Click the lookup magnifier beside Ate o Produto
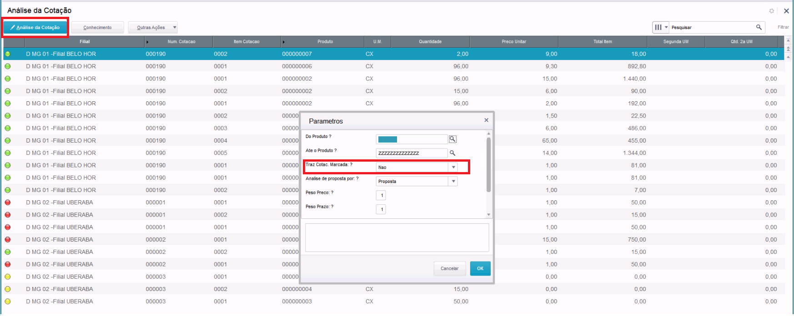 (x=452, y=153)
